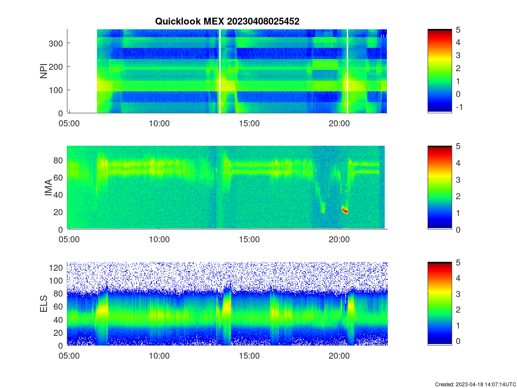The image size is (517, 388).
Task: Click the 10:00 tick label under ELS panel
Action: click(159, 356)
